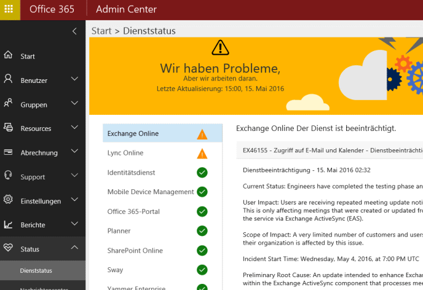Click the SharePoint Online green checkmark
This screenshot has height=290, width=423.
click(x=202, y=251)
